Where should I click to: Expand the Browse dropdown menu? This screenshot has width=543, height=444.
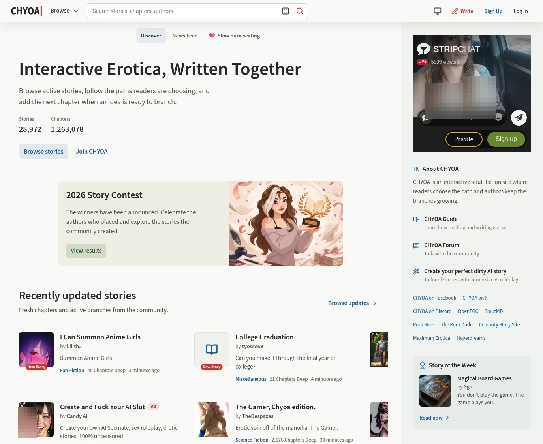64,11
